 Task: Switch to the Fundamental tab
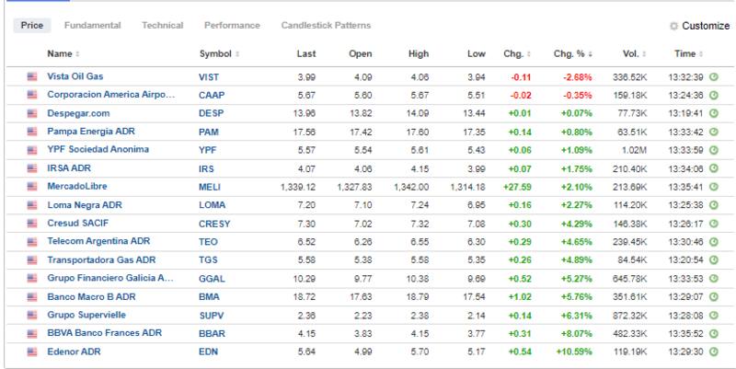click(93, 26)
